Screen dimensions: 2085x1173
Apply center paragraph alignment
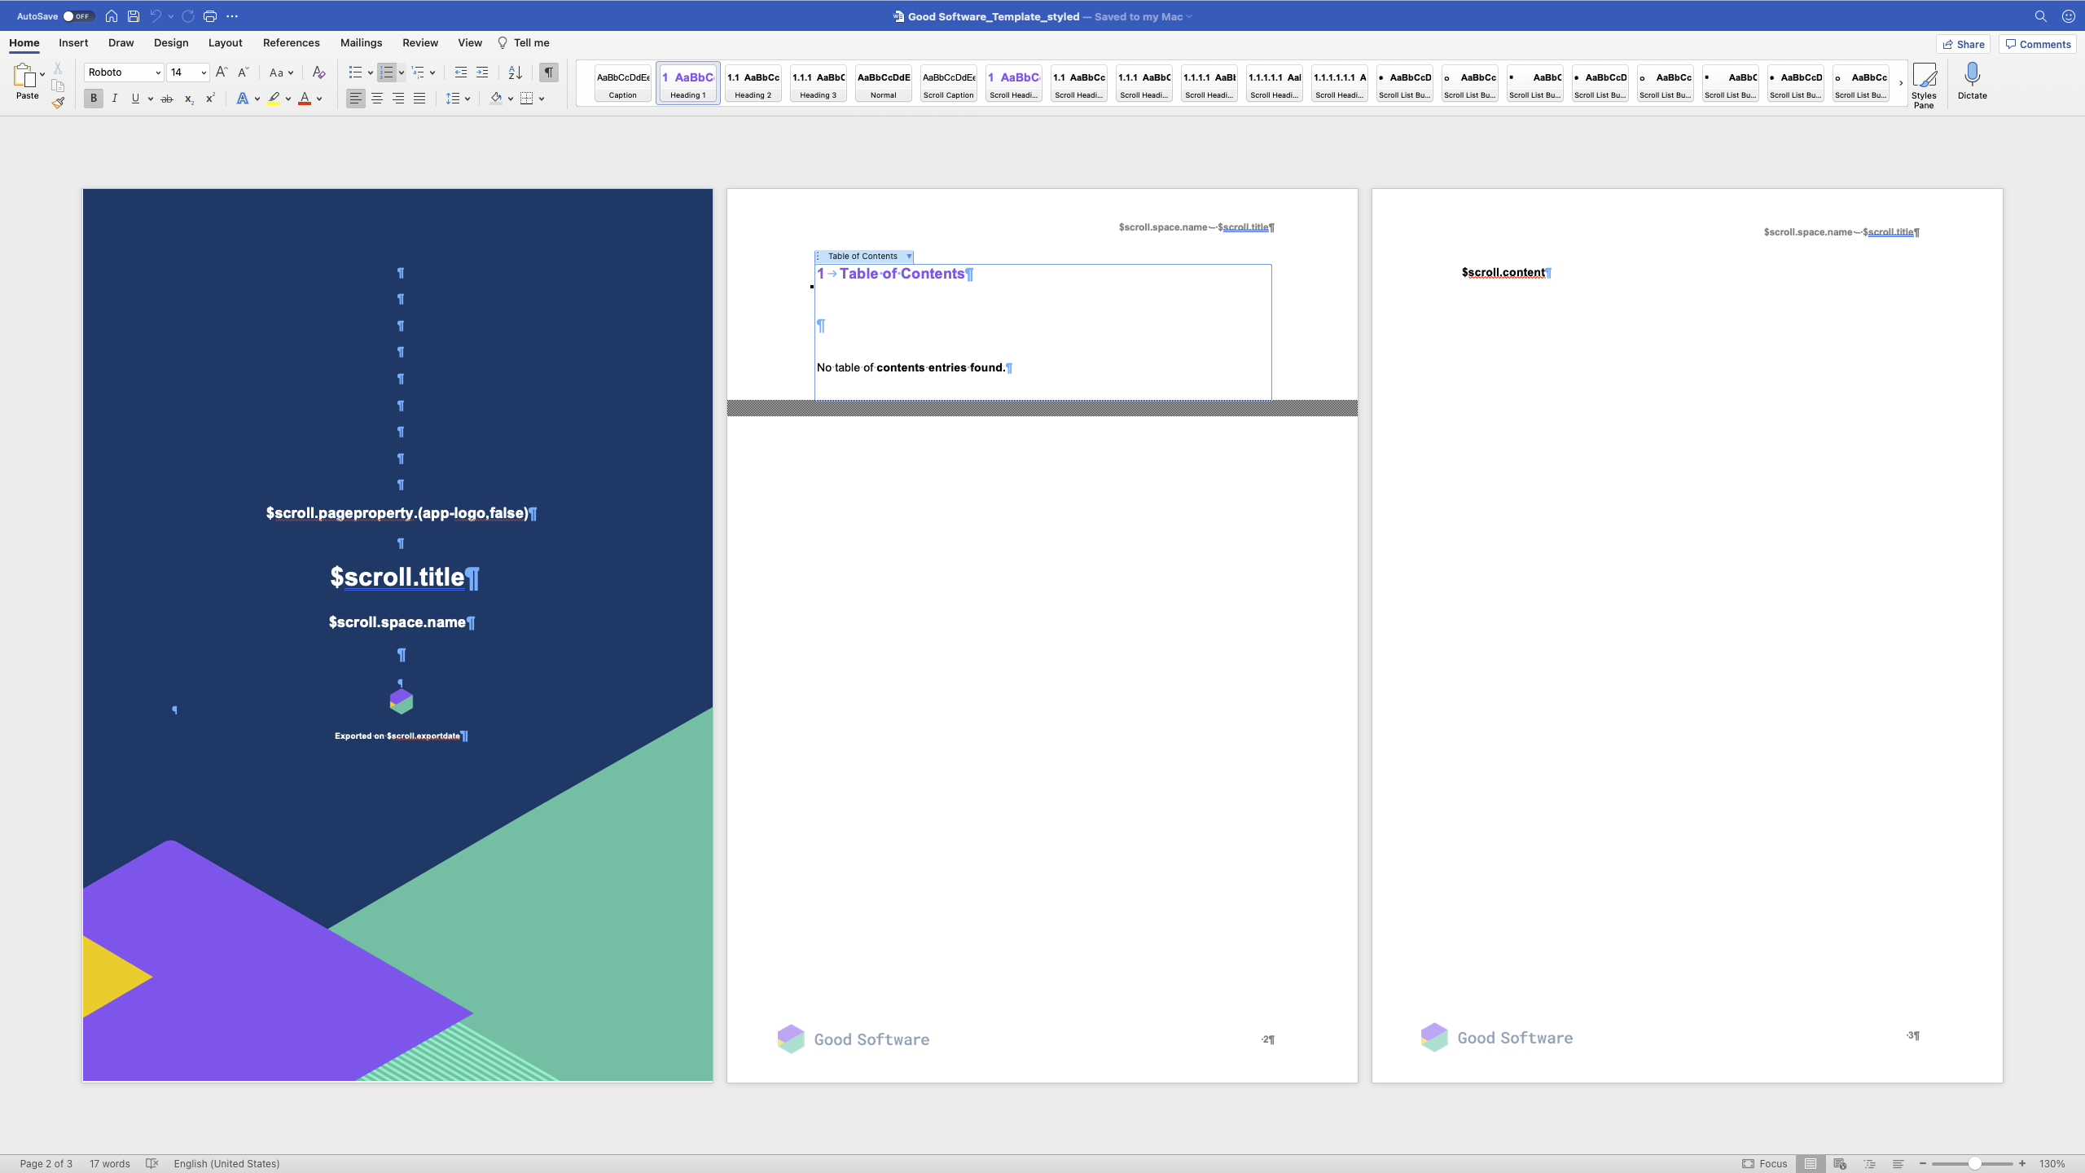[x=376, y=98]
